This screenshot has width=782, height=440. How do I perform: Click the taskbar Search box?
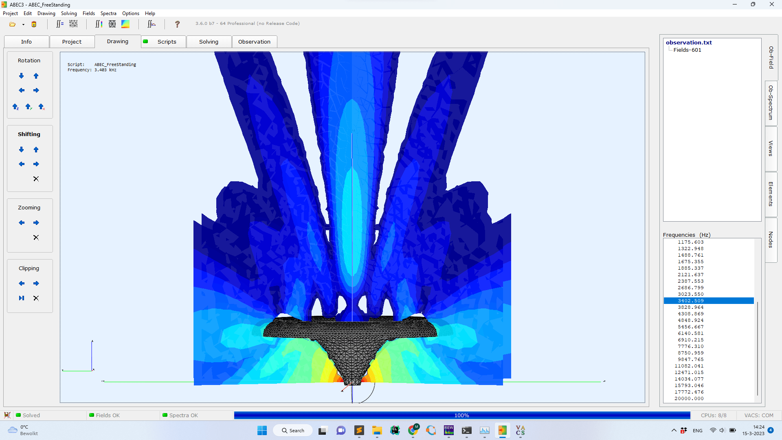click(x=293, y=431)
